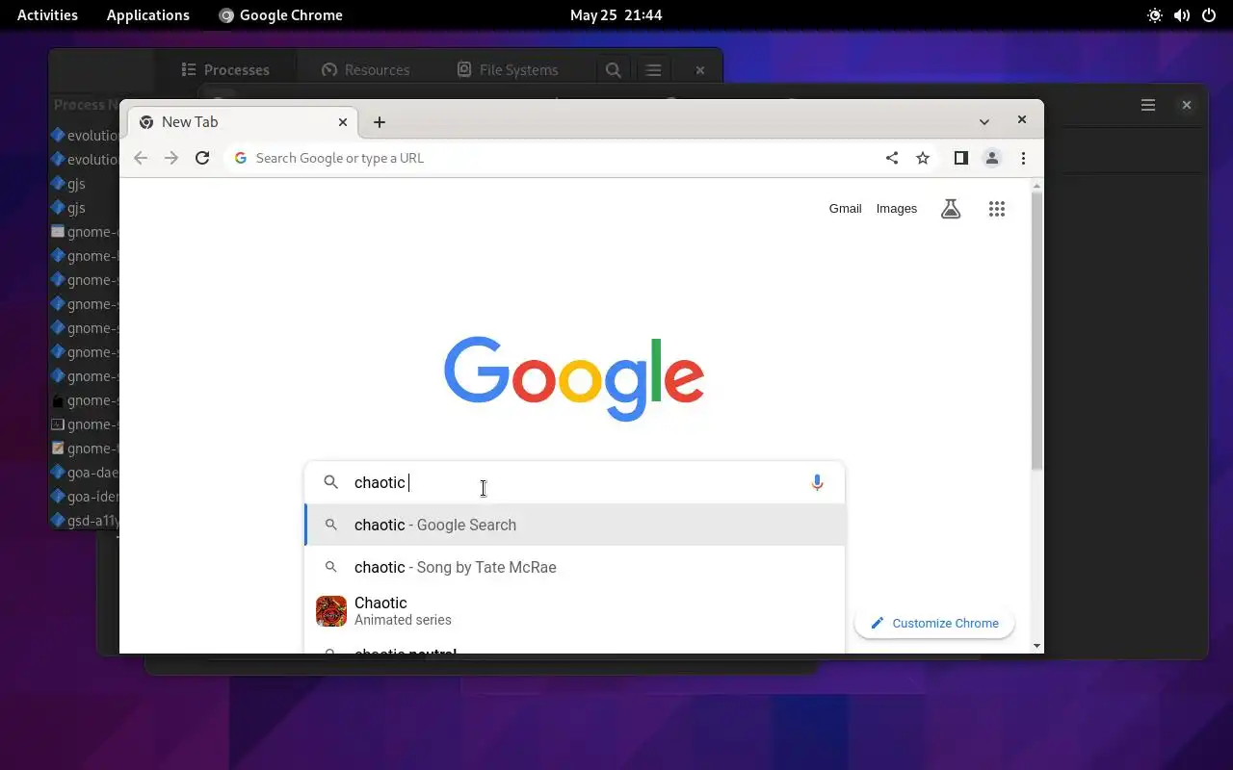The height and width of the screenshot is (770, 1233).
Task: Open Activities overview
Action: coord(47,14)
